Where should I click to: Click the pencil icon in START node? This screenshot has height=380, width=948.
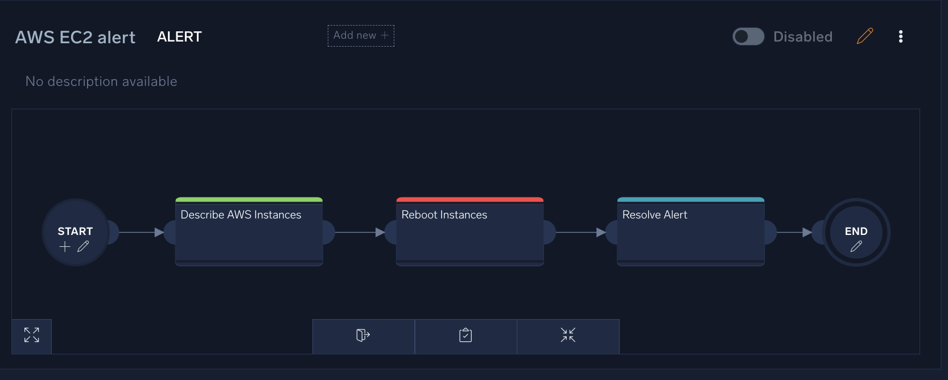[x=83, y=246]
